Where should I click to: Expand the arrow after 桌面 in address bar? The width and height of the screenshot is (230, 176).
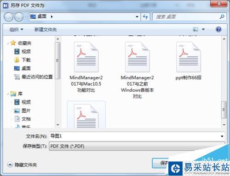tap(52, 16)
